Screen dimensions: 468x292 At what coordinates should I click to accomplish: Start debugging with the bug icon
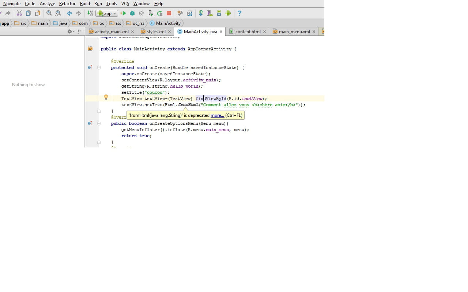[132, 13]
